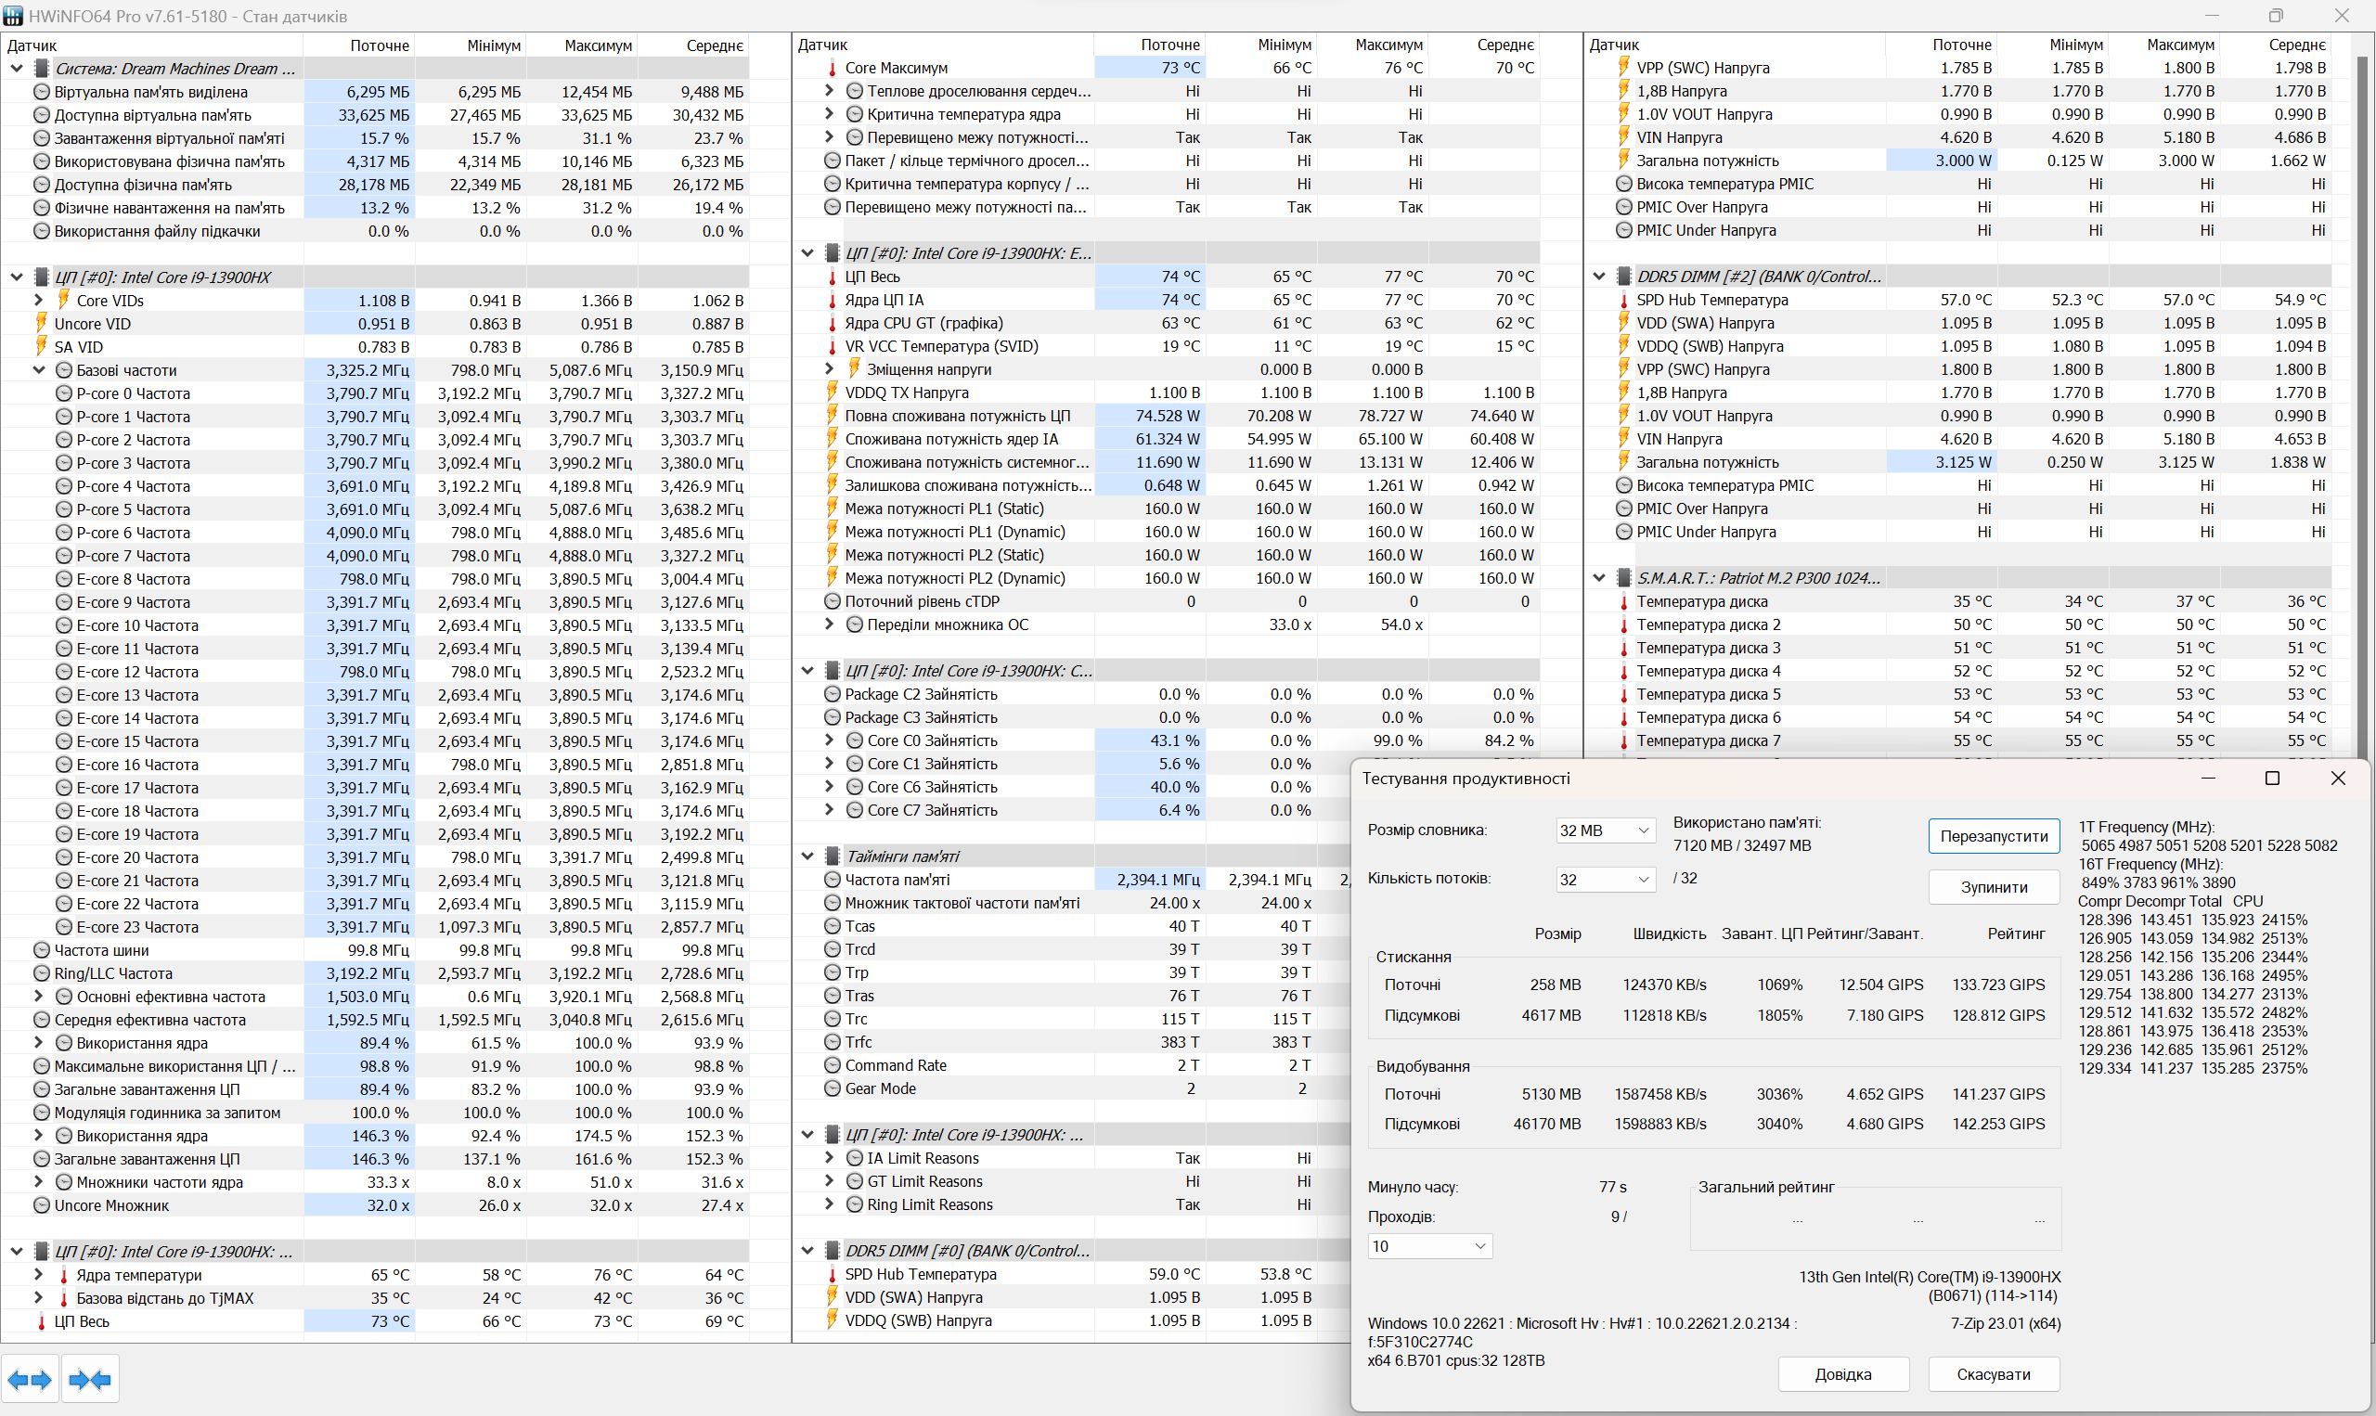Open the Розмір словника 32 MB dropdown
2376x1416 pixels.
click(1605, 830)
